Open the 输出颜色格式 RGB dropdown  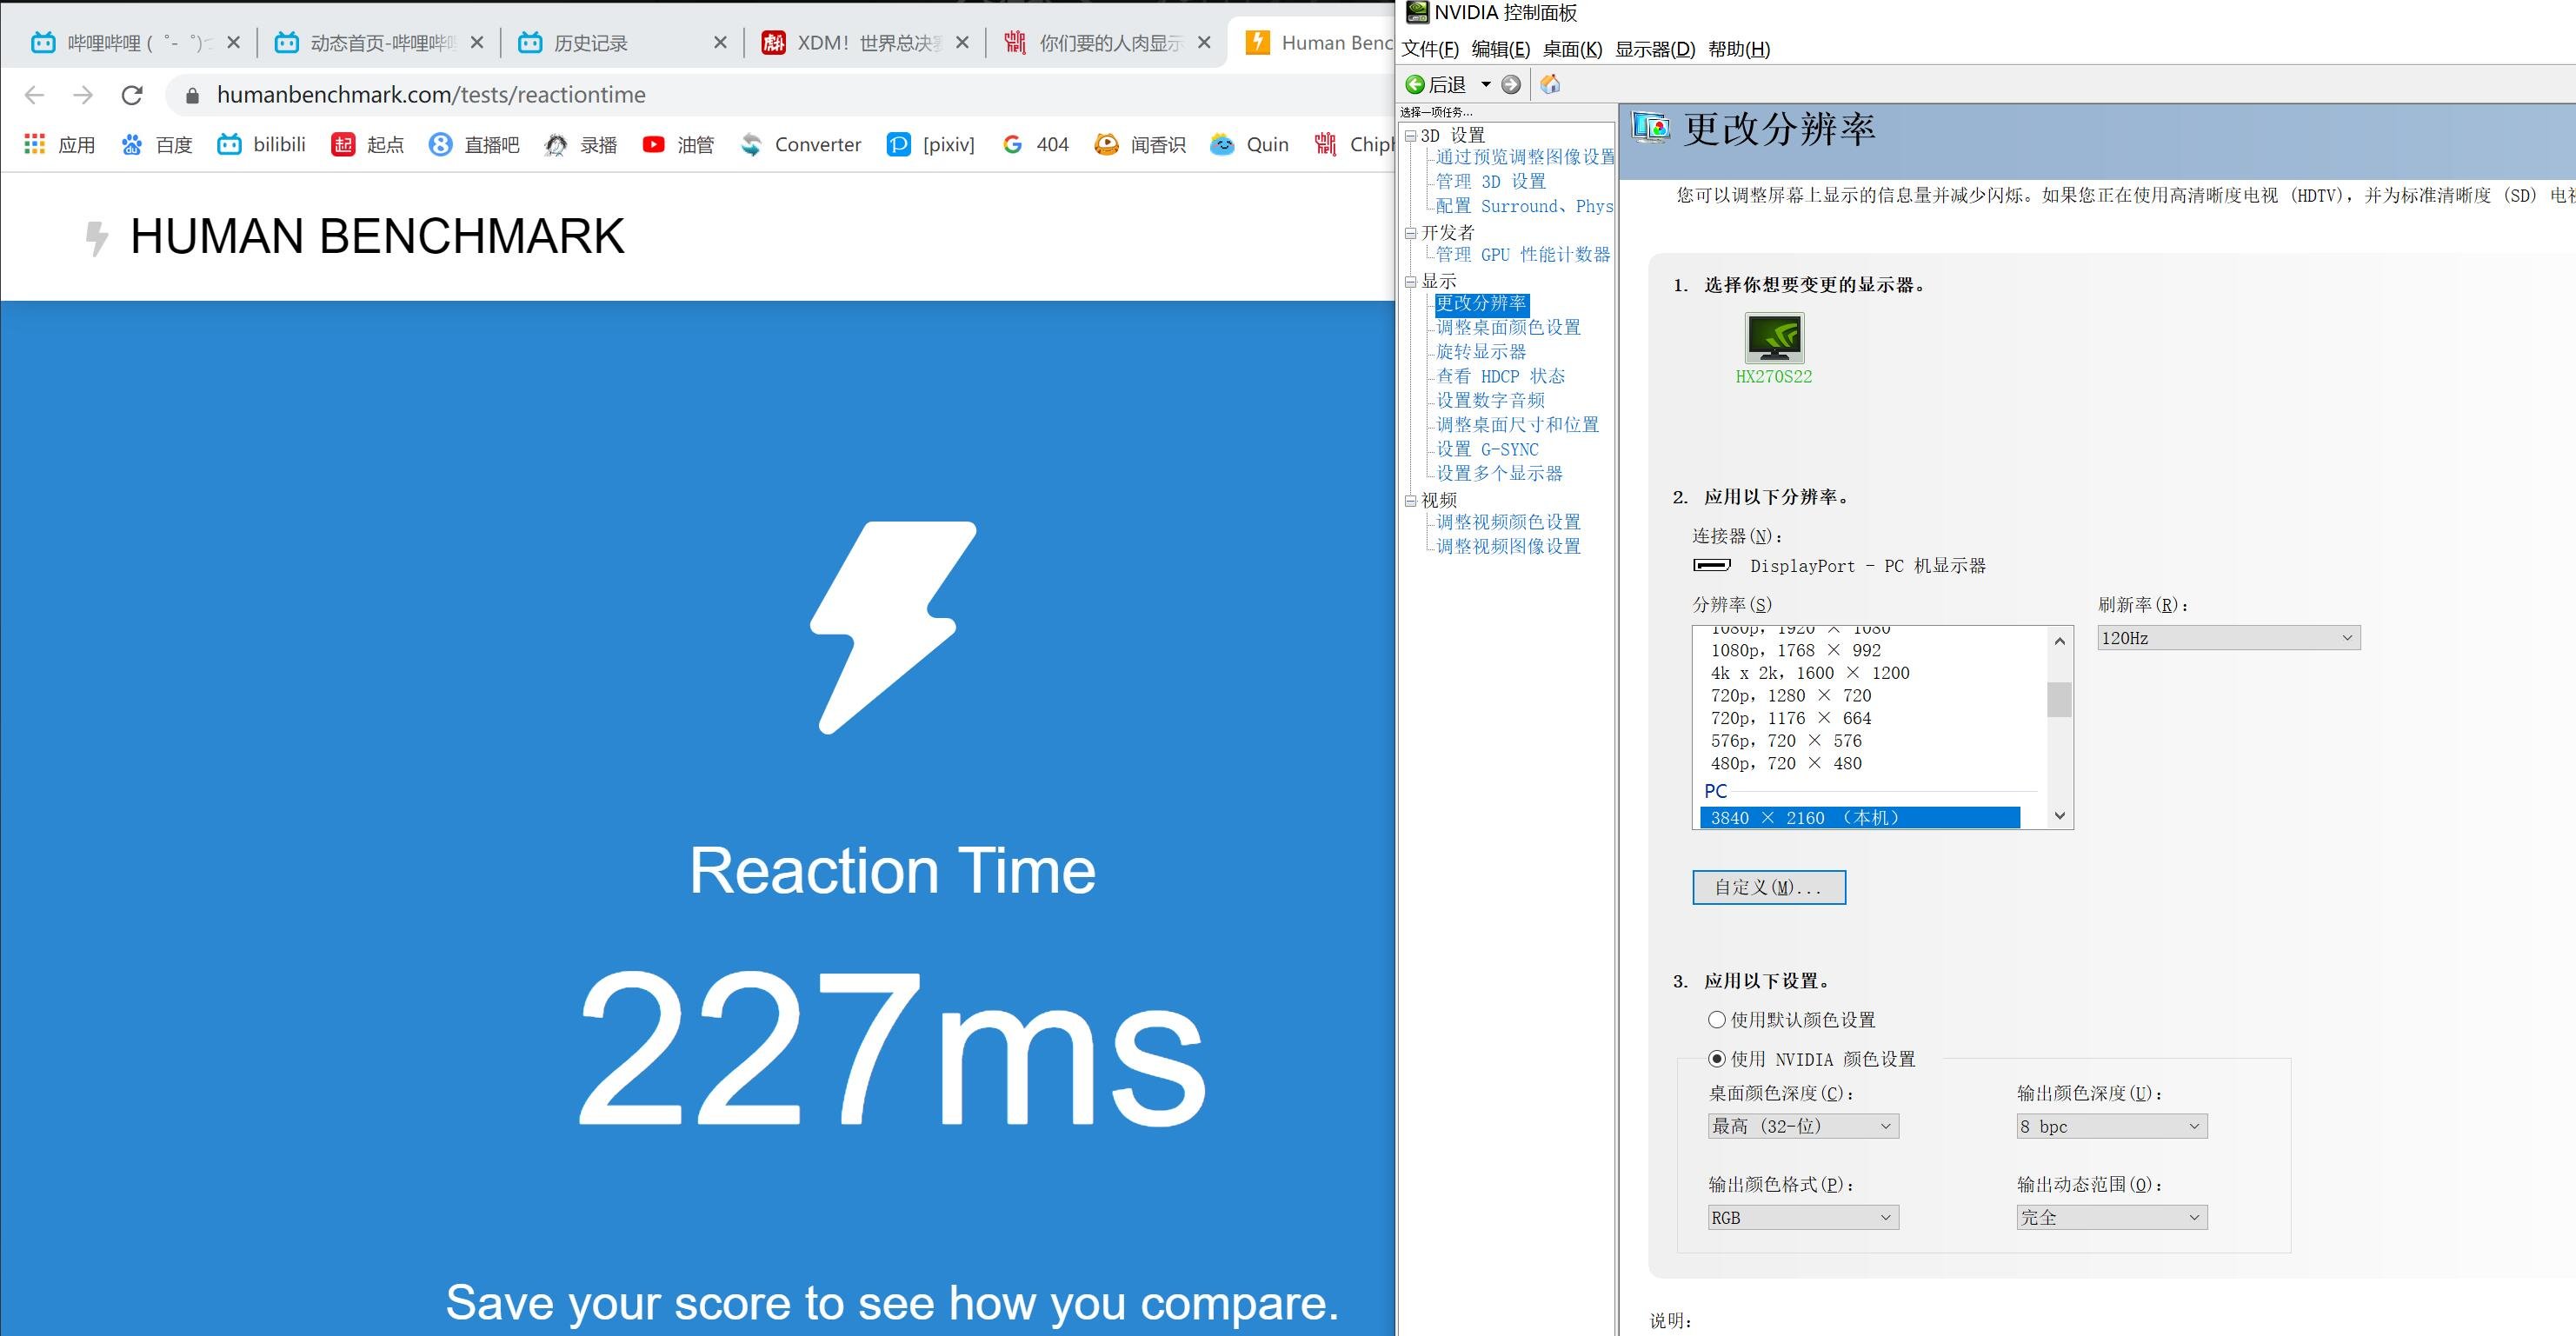tap(1803, 1218)
